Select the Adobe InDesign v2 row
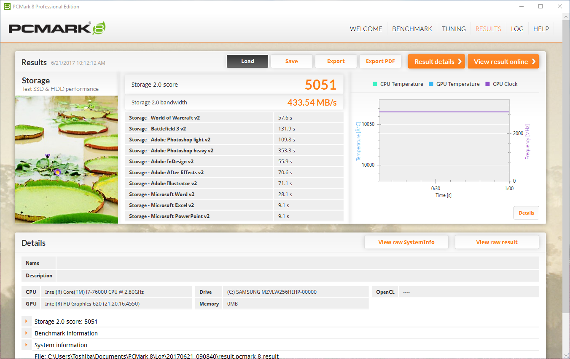The width and height of the screenshot is (570, 359). [x=234, y=162]
